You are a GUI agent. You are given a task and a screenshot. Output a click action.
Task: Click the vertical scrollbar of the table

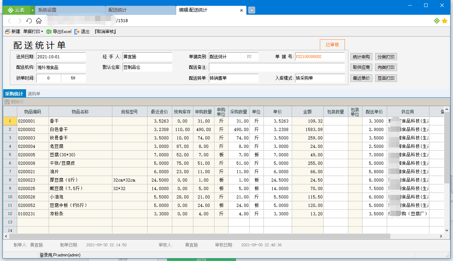click(x=447, y=148)
